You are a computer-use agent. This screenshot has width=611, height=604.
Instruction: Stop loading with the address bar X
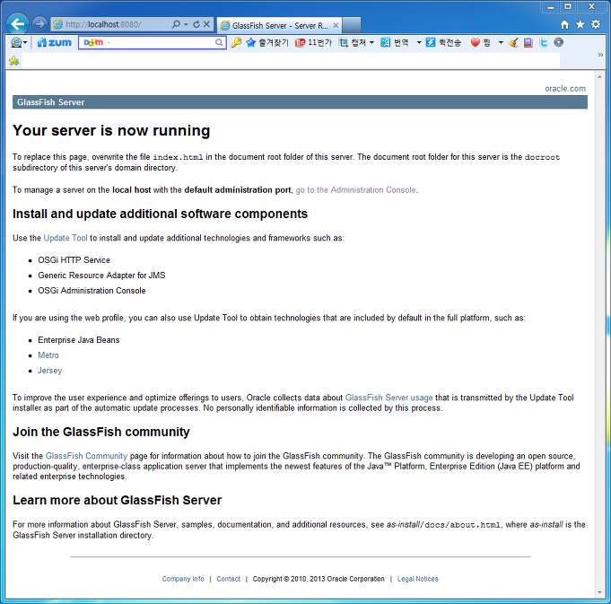click(x=207, y=24)
